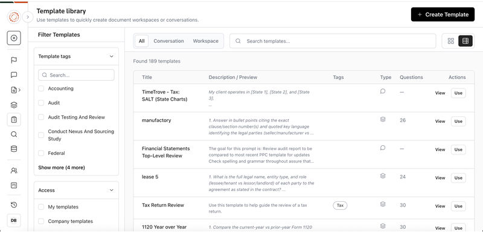Collapse the Template tags section
The height and width of the screenshot is (232, 483).
point(112,56)
